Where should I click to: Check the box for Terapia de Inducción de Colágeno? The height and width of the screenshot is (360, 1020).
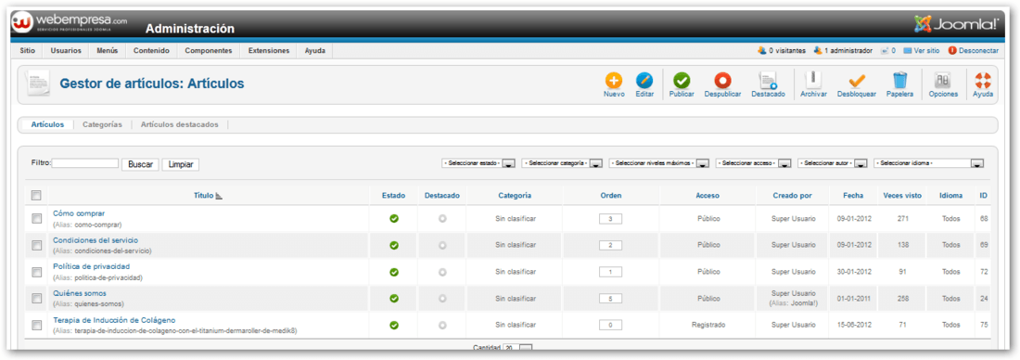click(x=36, y=325)
